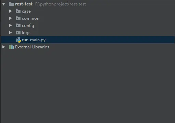Select the run_main.py file name
Image resolution: width=175 pixels, height=123 pixels.
coord(34,40)
